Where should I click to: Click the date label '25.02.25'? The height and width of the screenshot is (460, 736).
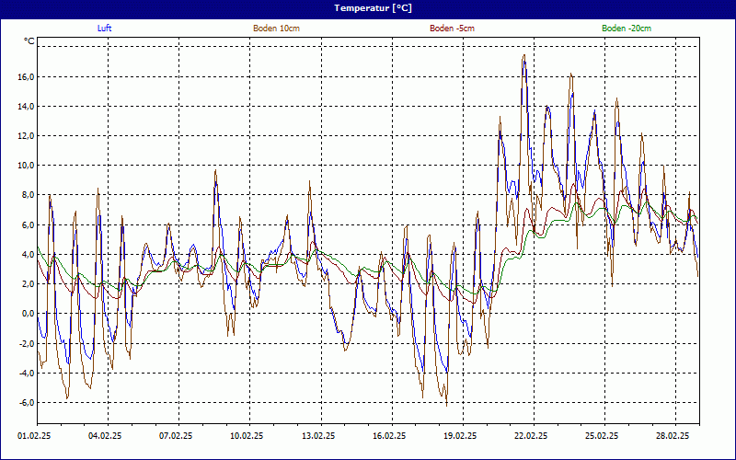coord(603,436)
